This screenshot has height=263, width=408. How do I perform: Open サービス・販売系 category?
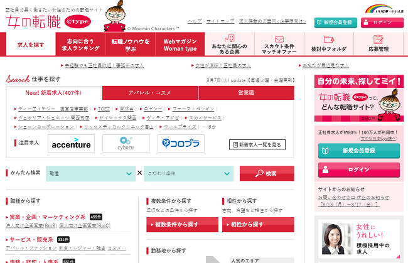coord(31,239)
